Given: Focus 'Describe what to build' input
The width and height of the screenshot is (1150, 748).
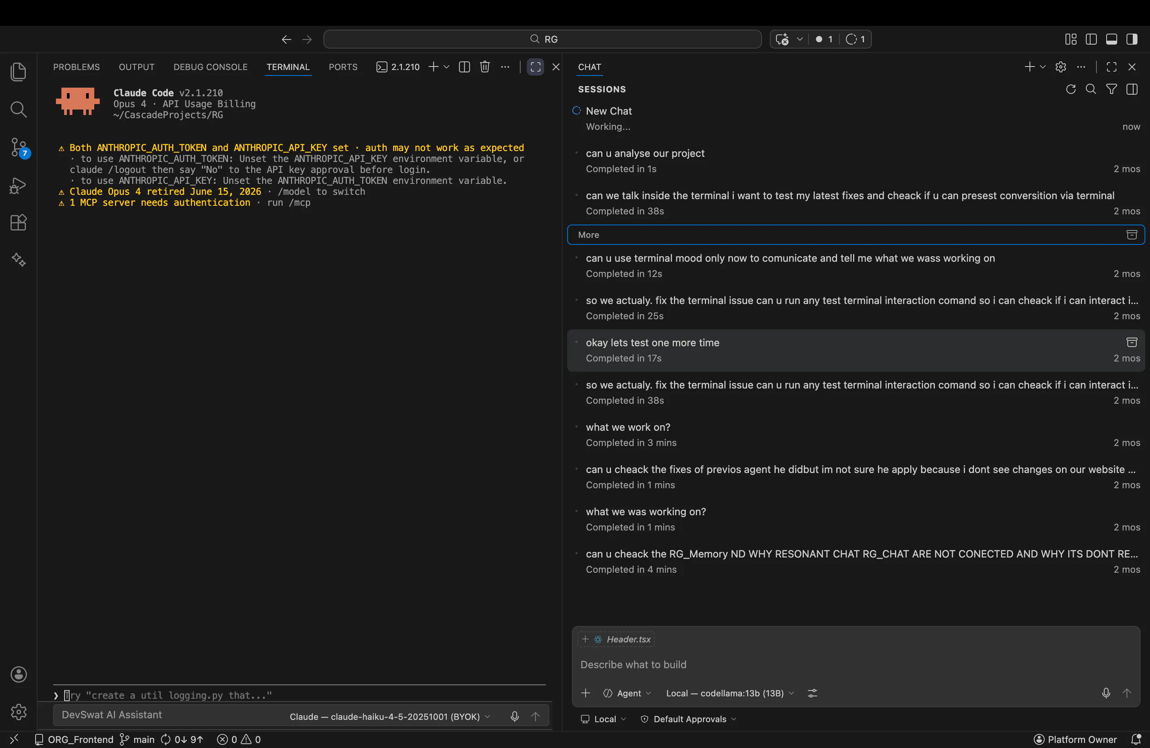Looking at the screenshot, I should (856, 664).
